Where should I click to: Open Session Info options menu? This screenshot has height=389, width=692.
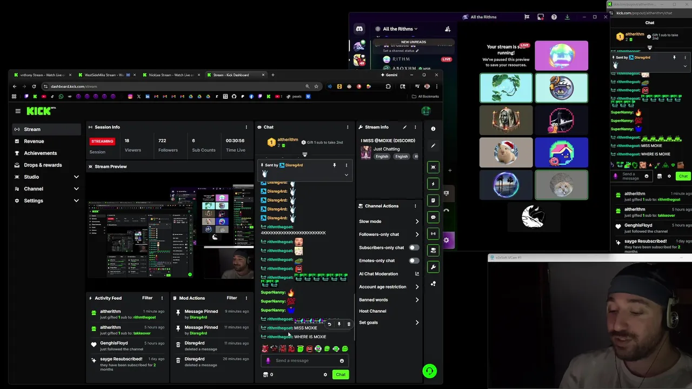pyautogui.click(x=247, y=127)
